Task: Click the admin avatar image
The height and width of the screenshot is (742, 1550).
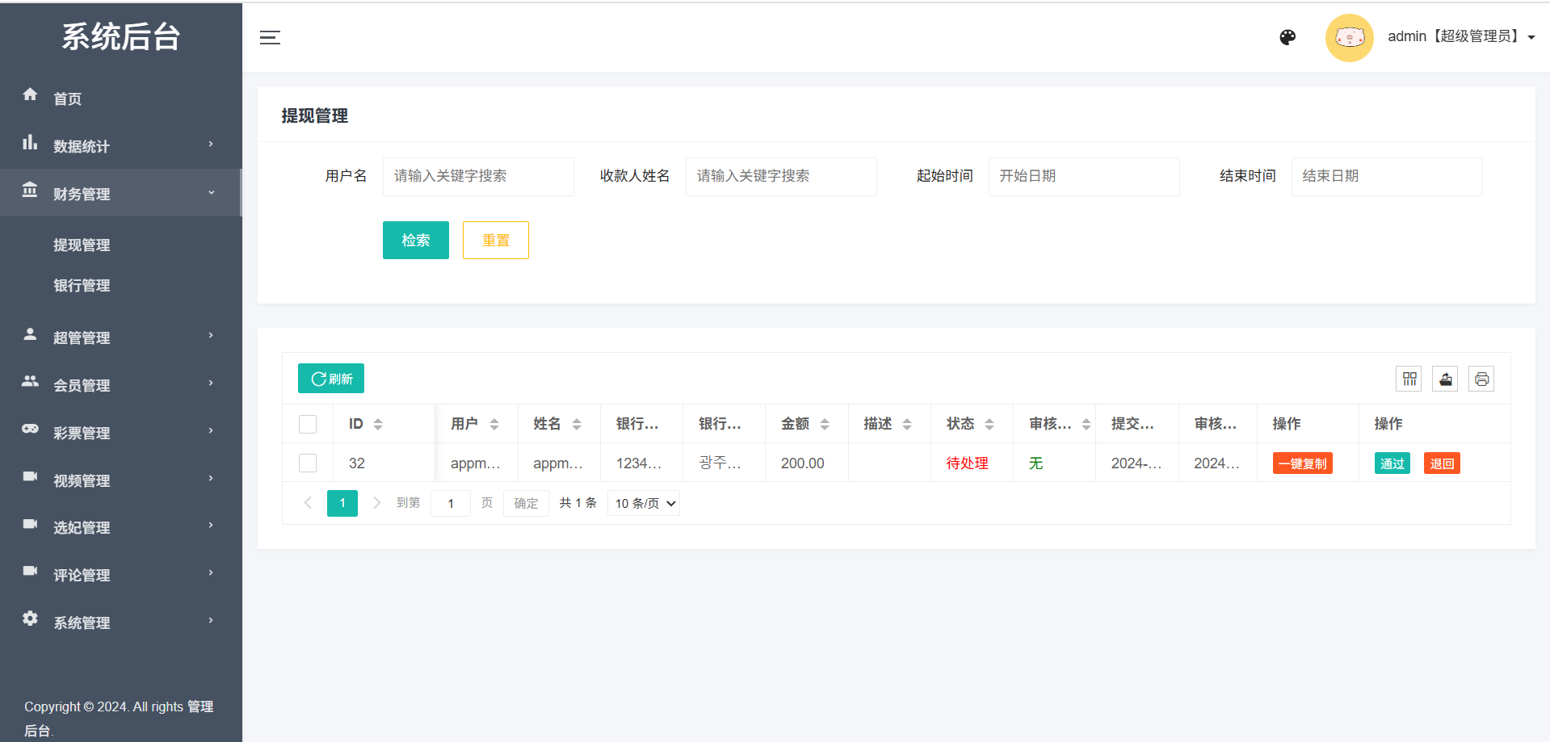Action: pyautogui.click(x=1349, y=38)
